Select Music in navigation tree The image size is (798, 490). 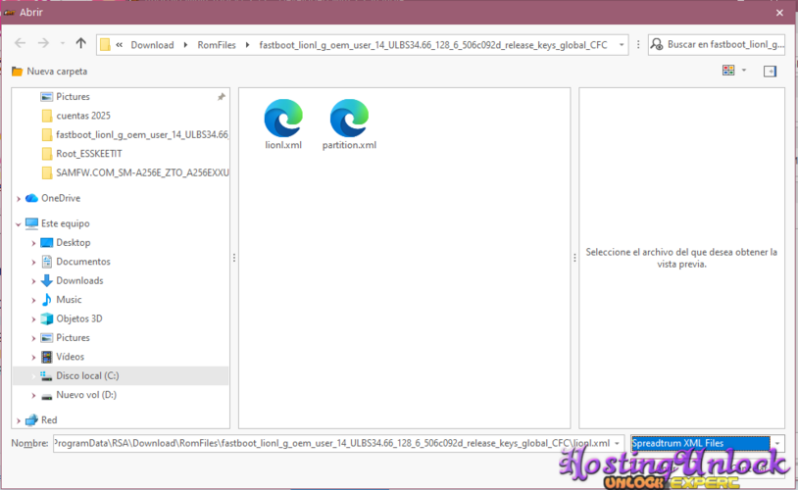point(69,300)
